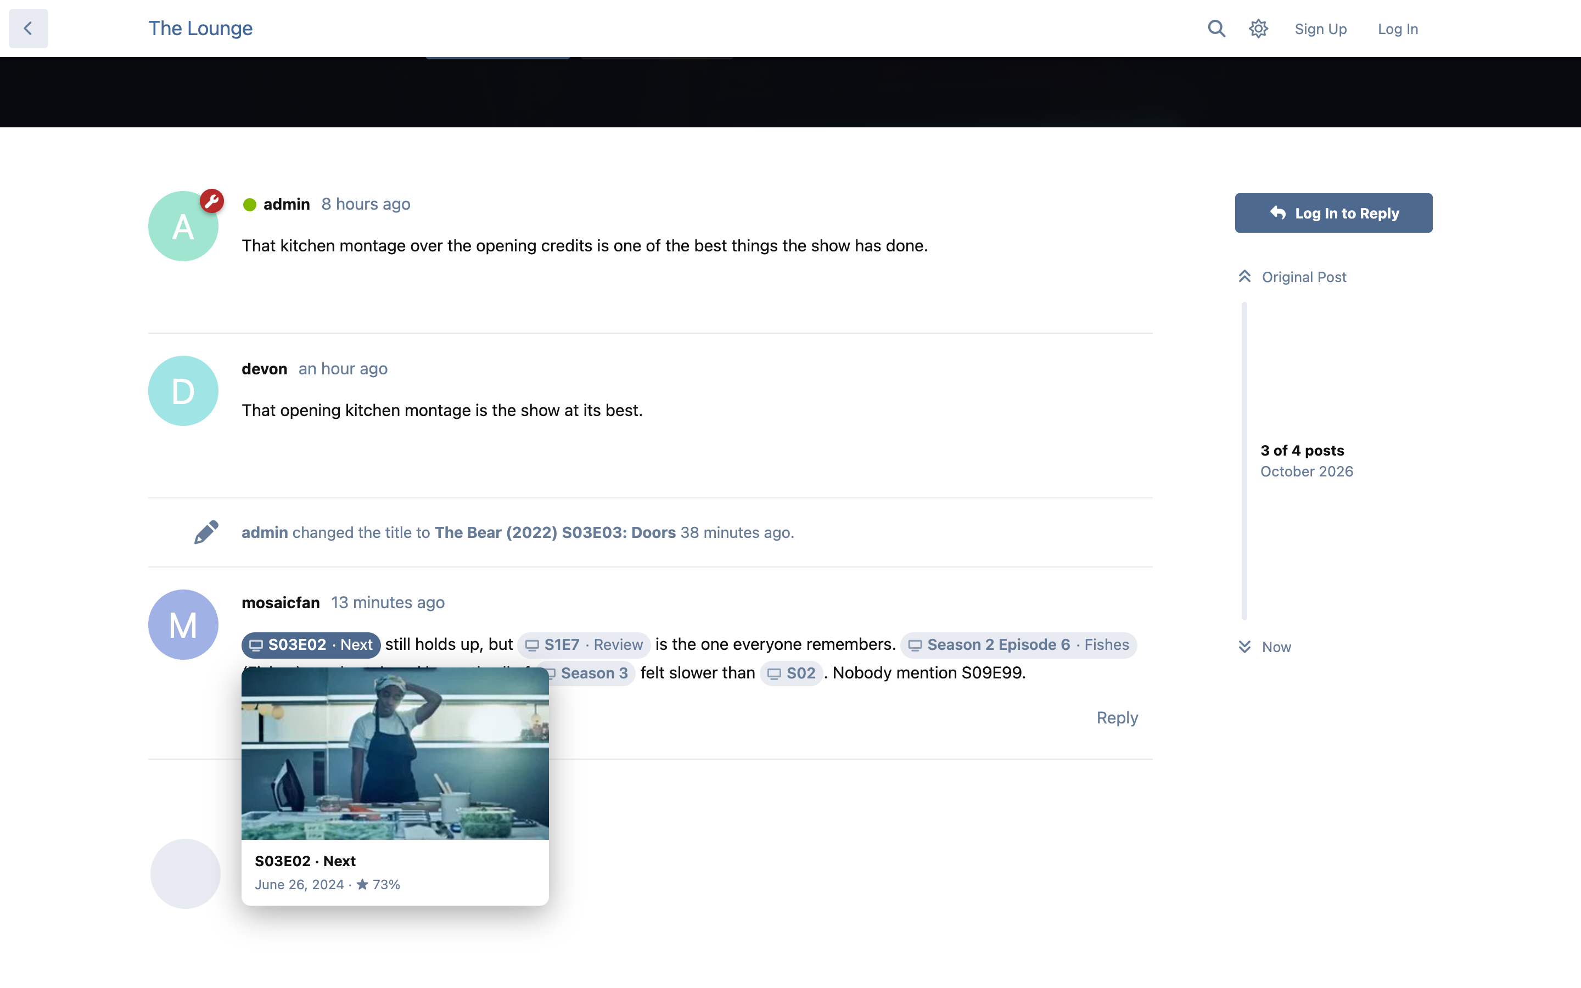Click the S03E02 preview card image

395,754
